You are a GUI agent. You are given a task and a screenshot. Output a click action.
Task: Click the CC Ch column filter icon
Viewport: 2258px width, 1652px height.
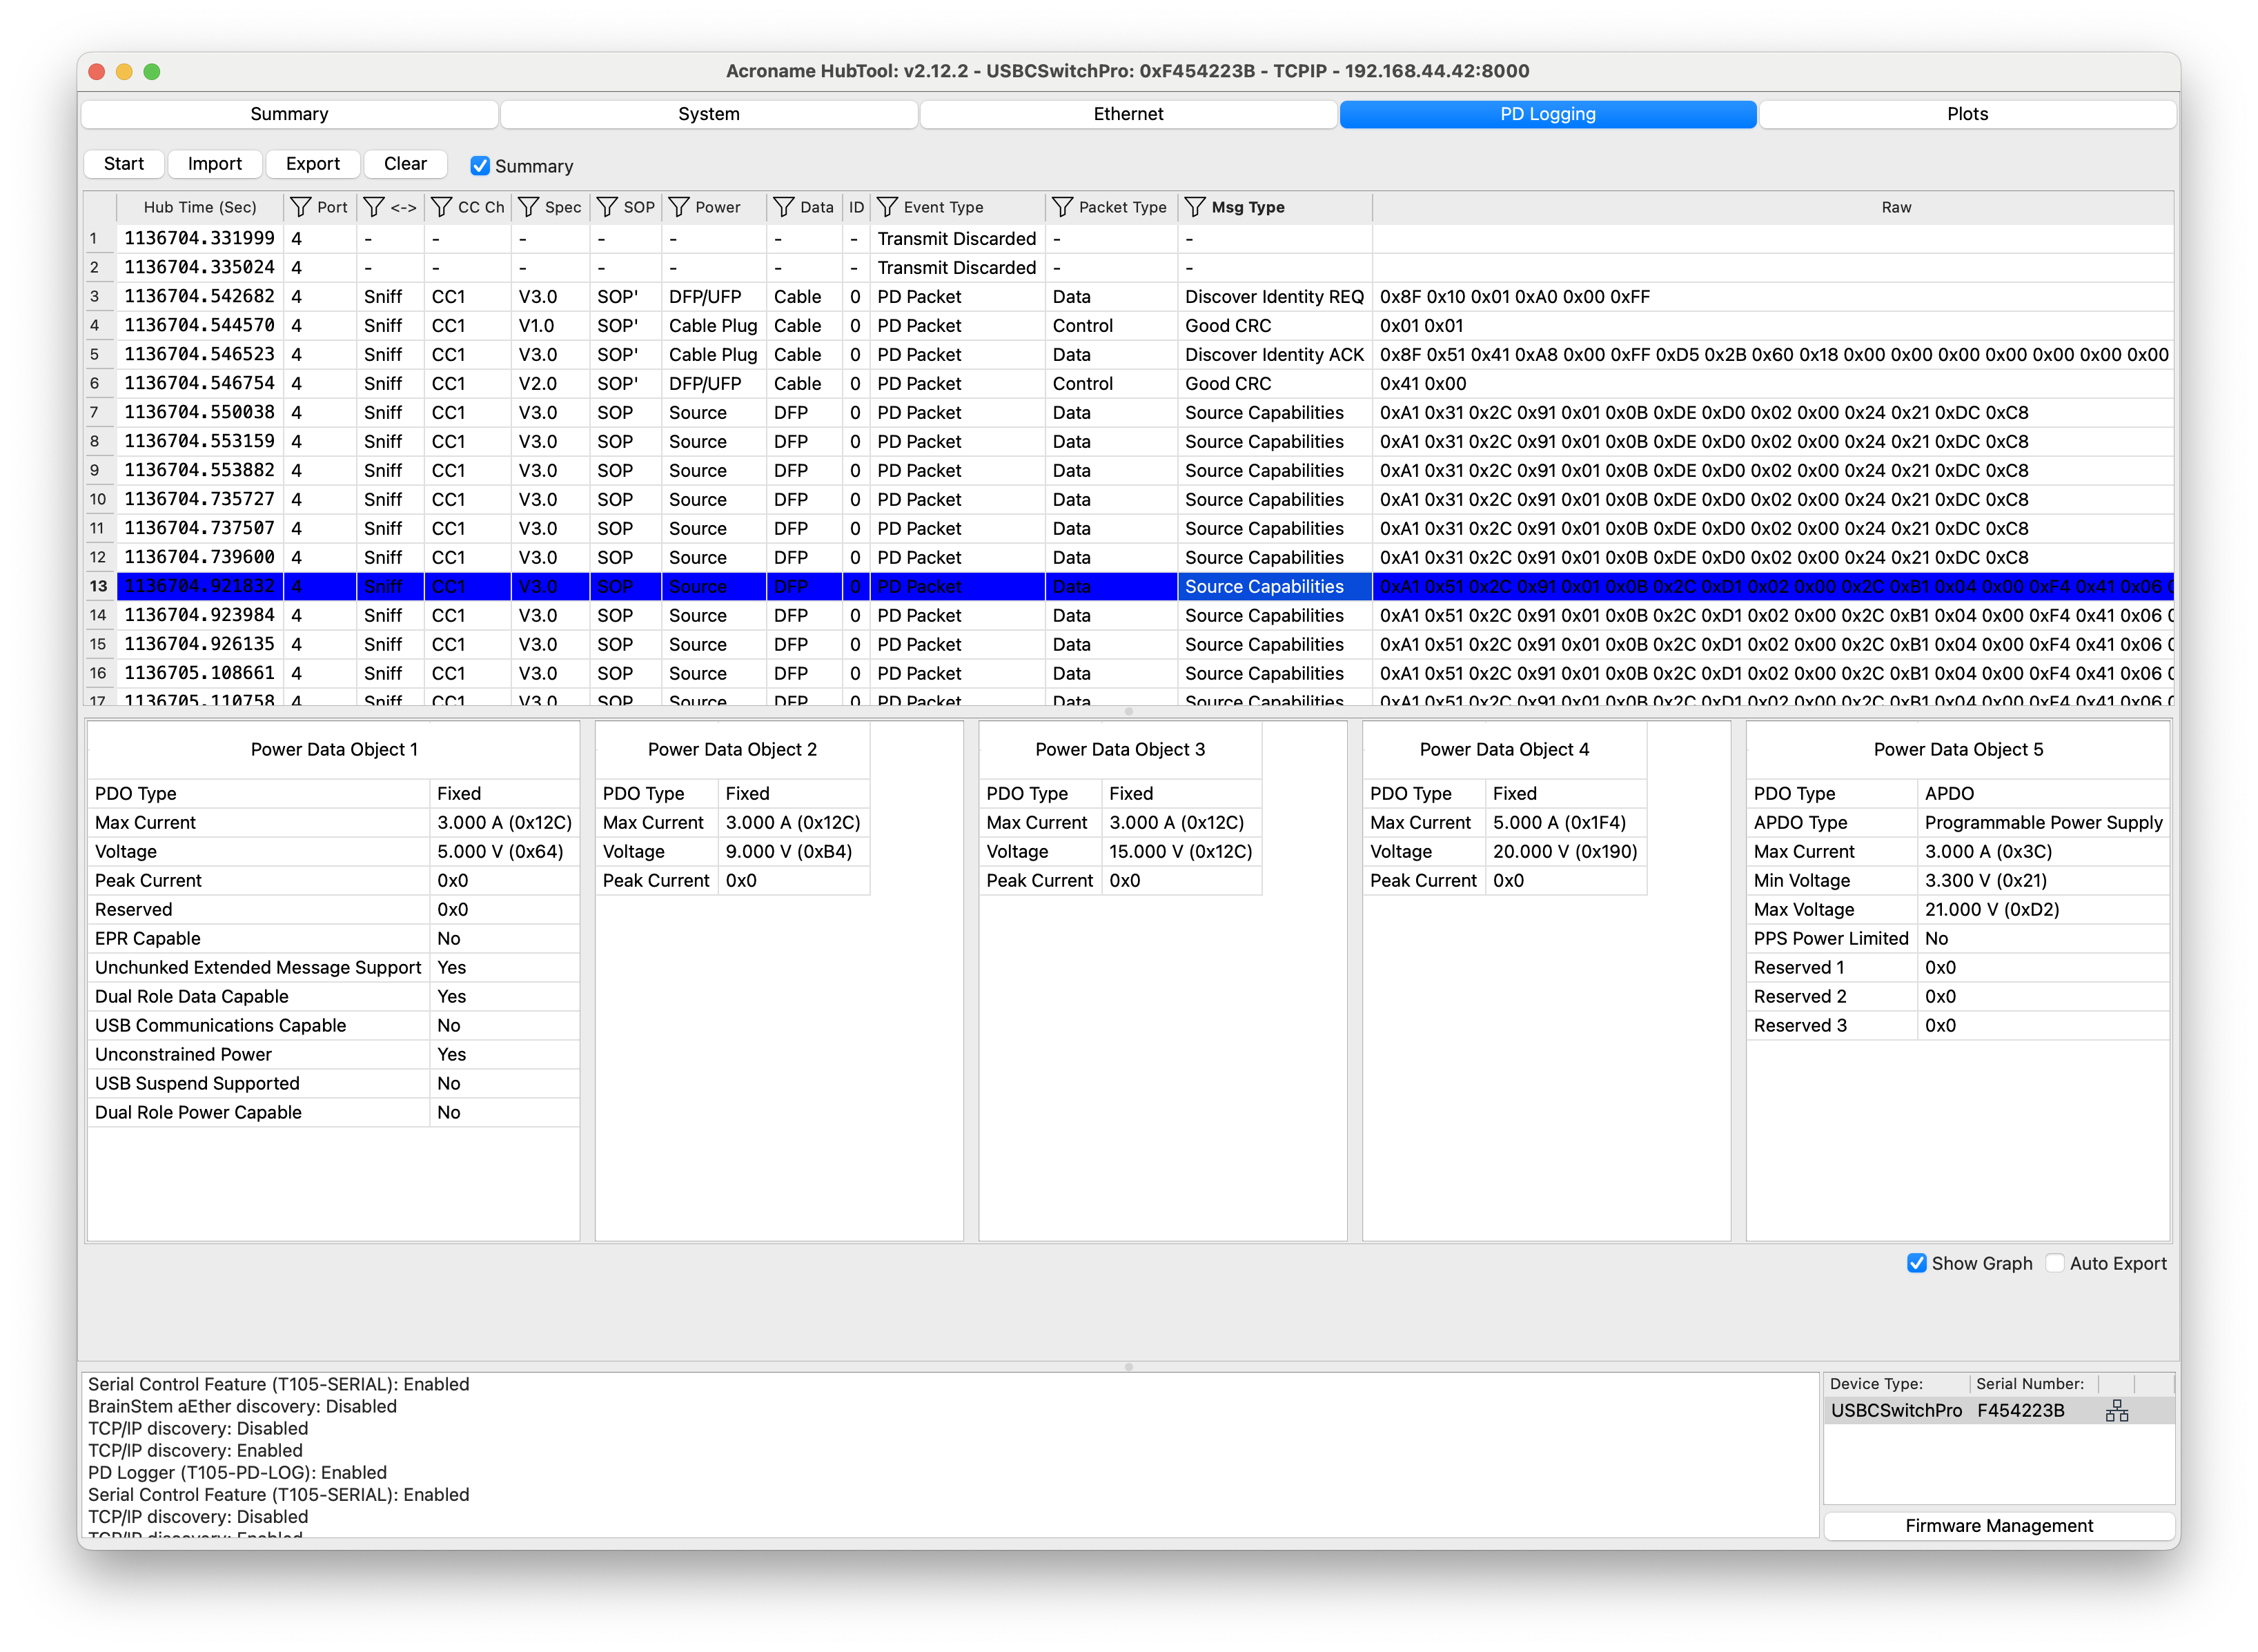click(x=441, y=207)
